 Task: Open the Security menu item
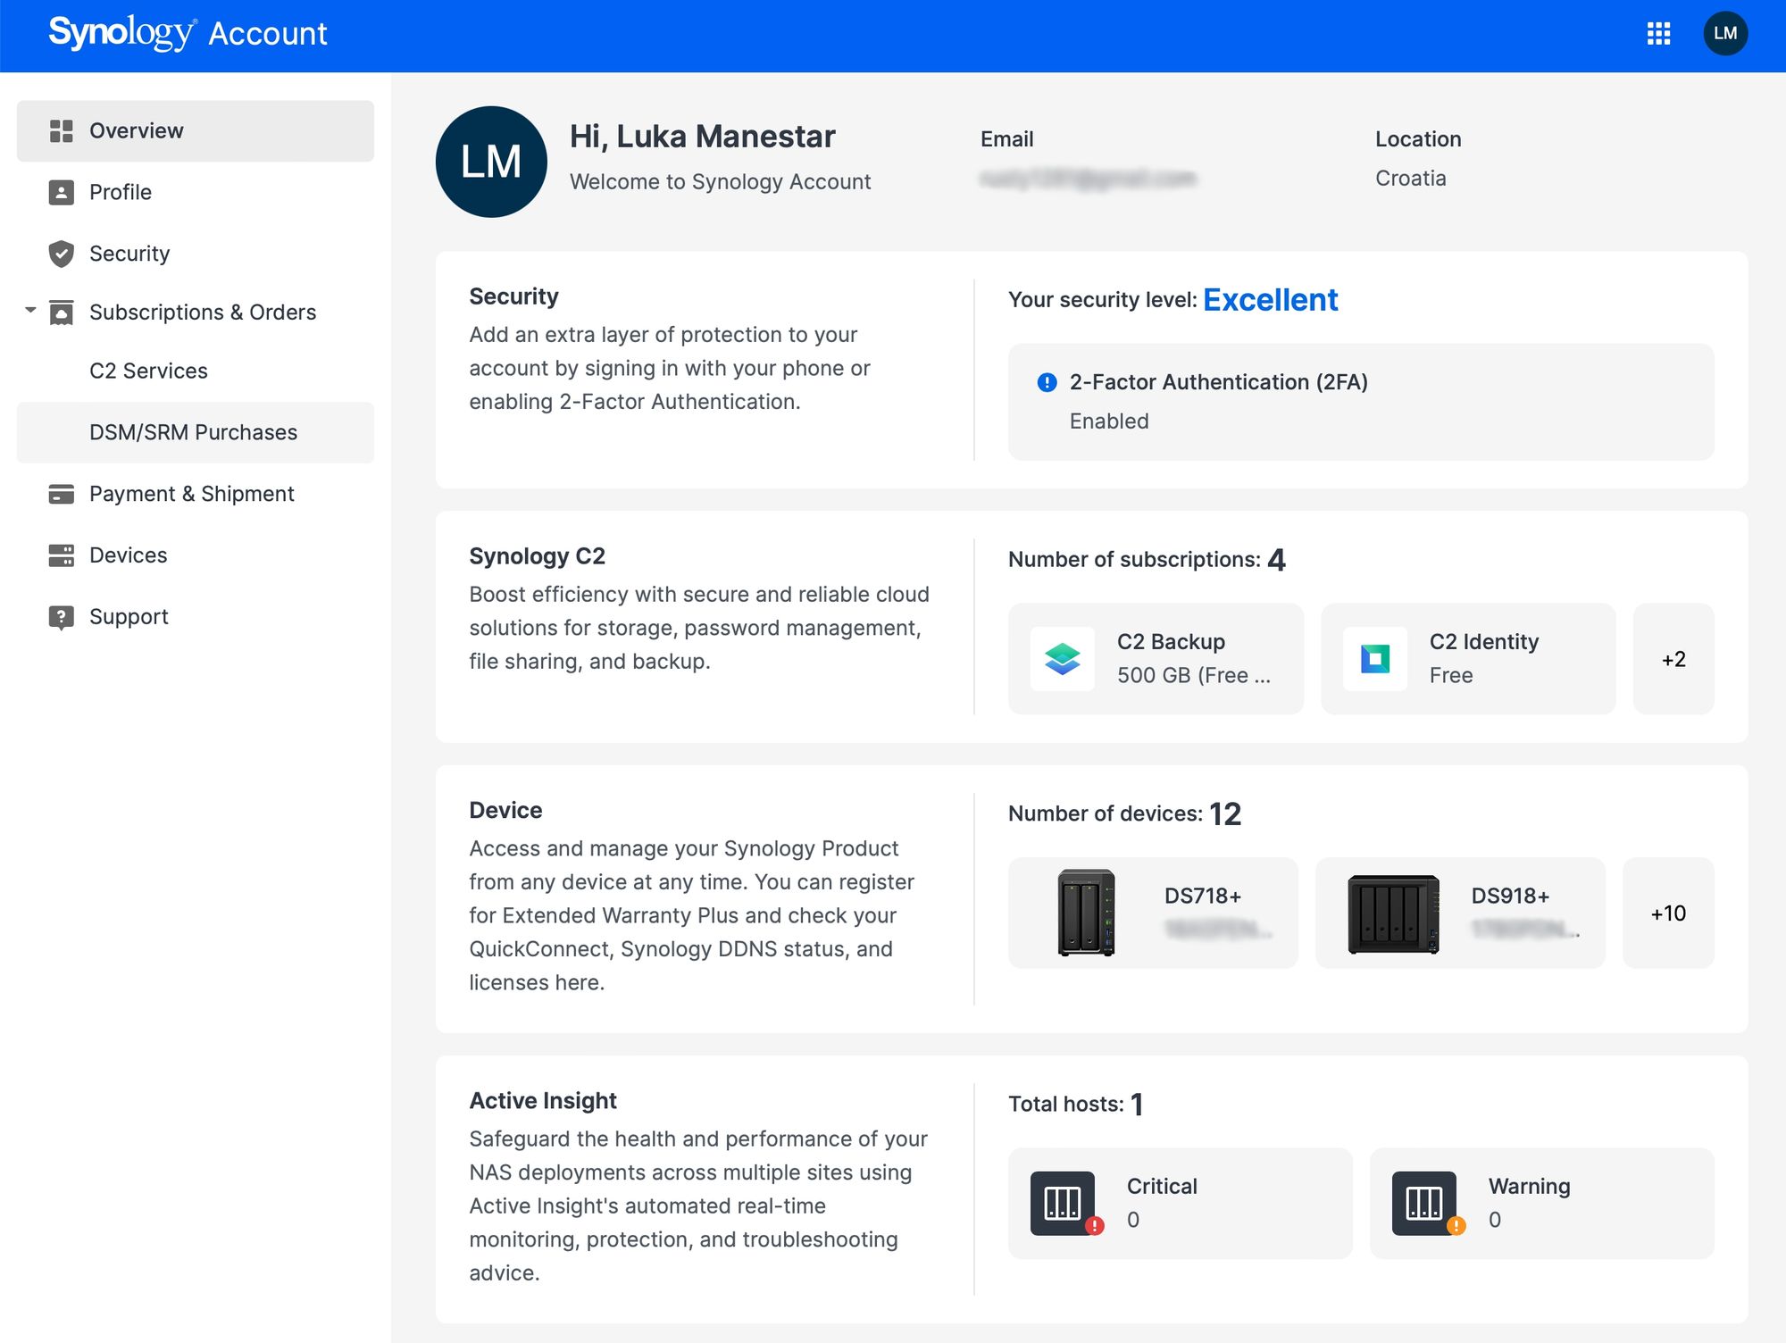pos(196,254)
